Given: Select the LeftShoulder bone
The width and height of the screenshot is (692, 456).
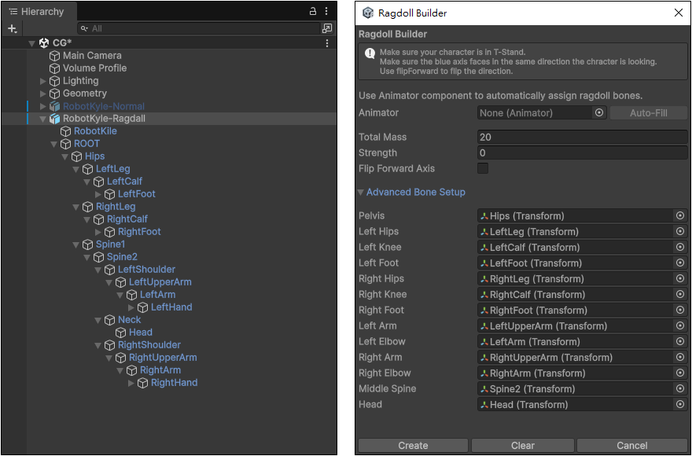Looking at the screenshot, I should (x=146, y=269).
